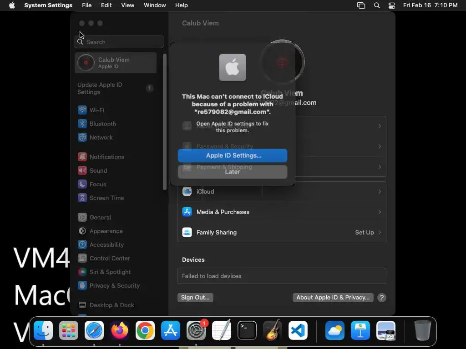The width and height of the screenshot is (466, 349).
Task: Open the File menu
Action: 87,5
